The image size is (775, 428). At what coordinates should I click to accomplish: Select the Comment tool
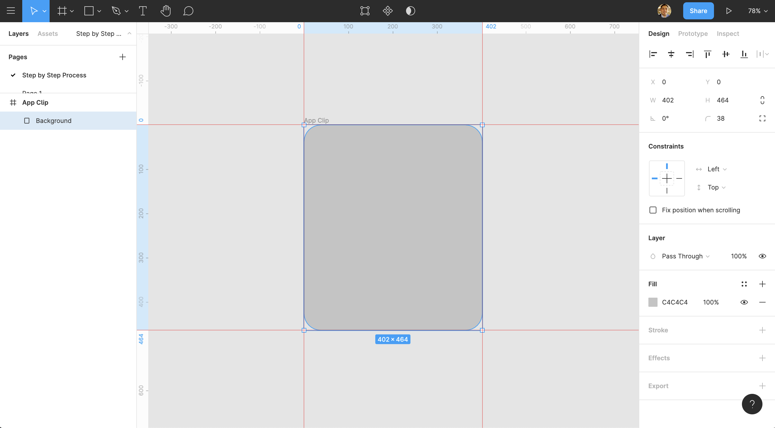click(x=188, y=11)
